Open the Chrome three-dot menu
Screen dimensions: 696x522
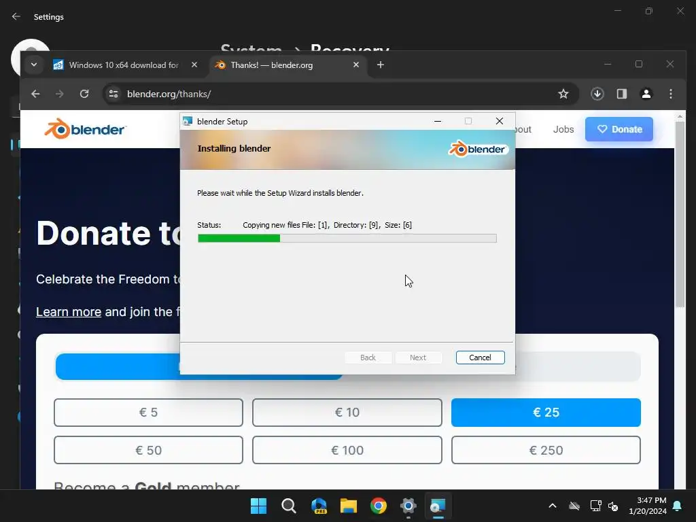[x=671, y=94]
